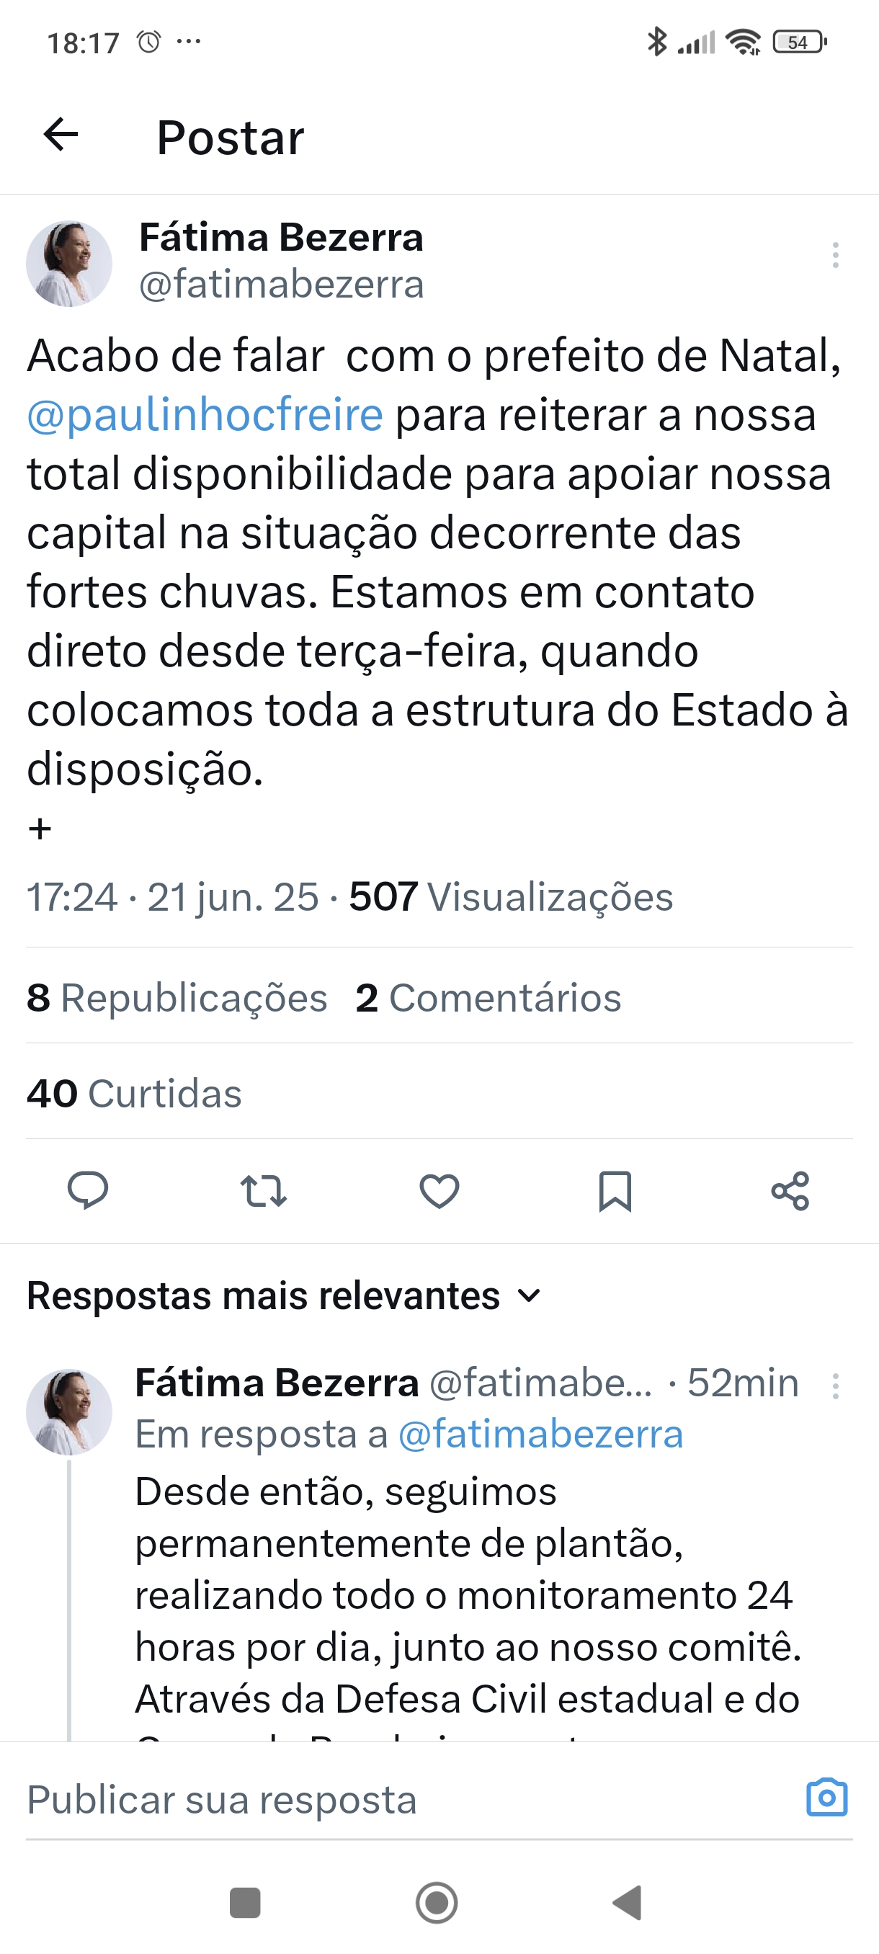The width and height of the screenshot is (879, 1954).
Task: Tap the repost arrows icon
Action: click(x=263, y=1190)
